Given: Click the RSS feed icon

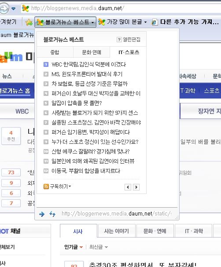Looking at the screenshot, I should point(46,187).
